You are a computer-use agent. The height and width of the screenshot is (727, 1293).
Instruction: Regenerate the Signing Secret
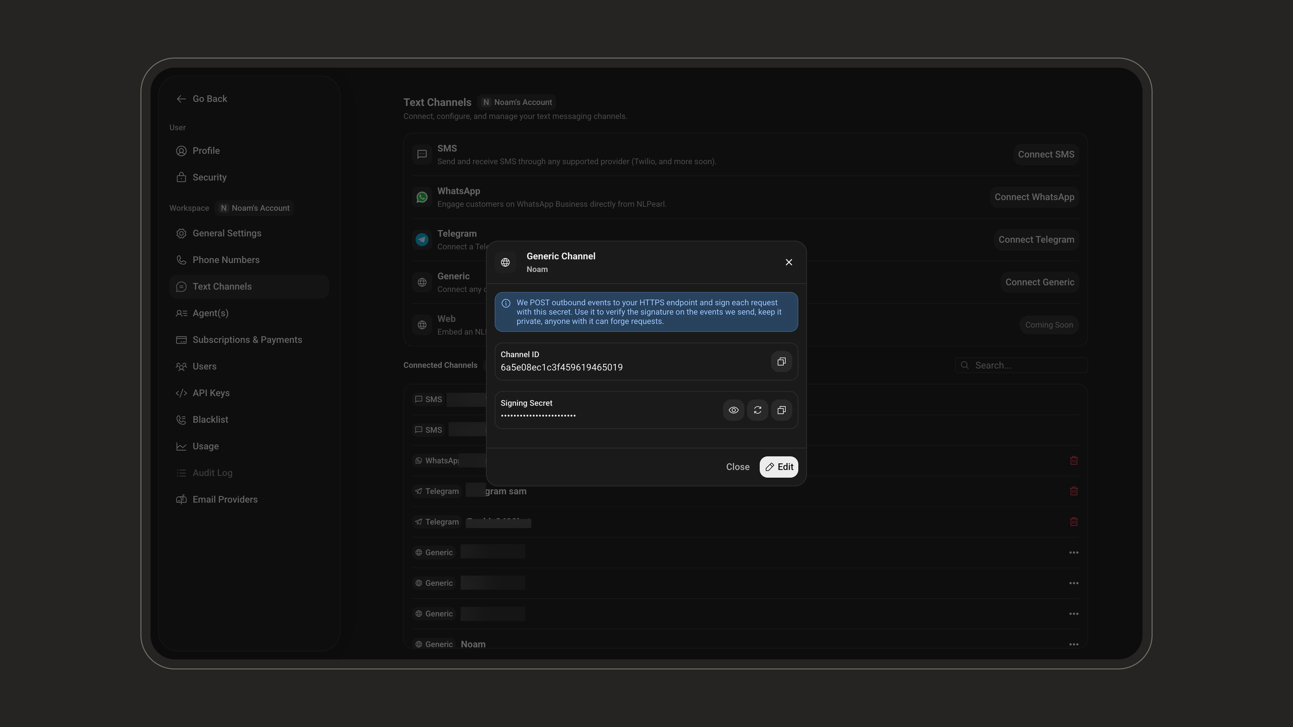(757, 410)
